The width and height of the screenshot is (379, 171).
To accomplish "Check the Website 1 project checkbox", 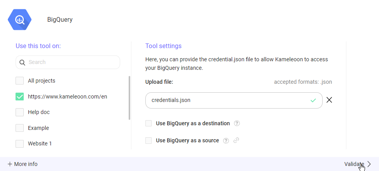I will pos(19,143).
